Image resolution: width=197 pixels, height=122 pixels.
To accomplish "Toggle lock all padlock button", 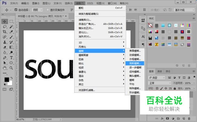I will coord(175,88).
